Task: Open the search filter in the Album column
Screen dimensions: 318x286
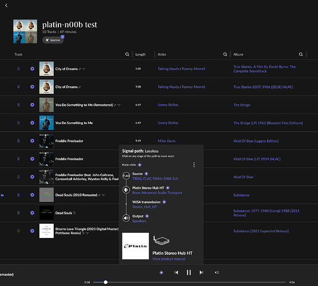Action: click(x=301, y=54)
